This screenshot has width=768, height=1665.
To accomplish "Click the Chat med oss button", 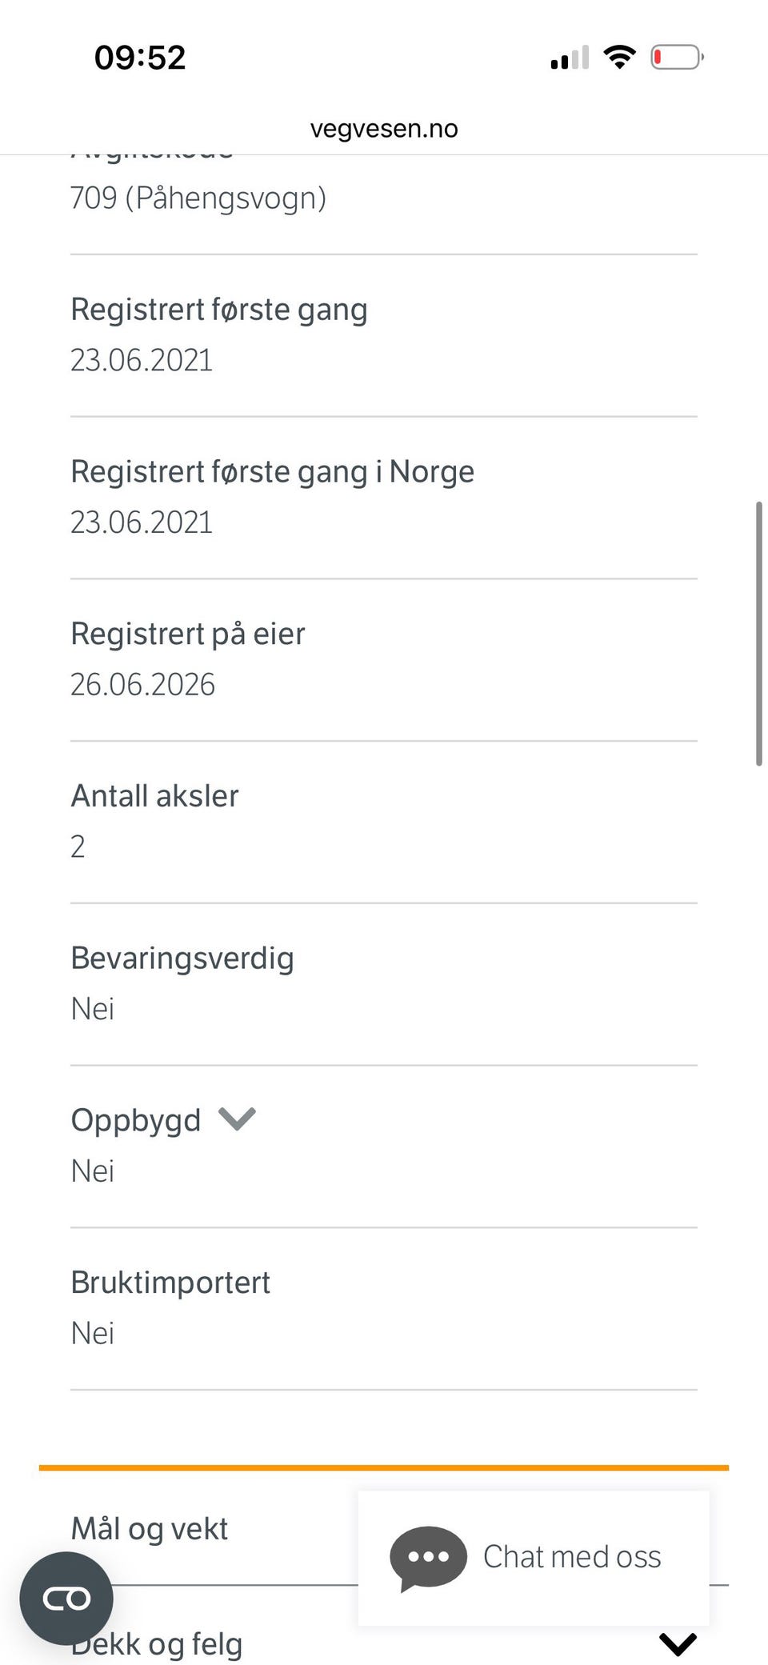I will pyautogui.click(x=534, y=1558).
